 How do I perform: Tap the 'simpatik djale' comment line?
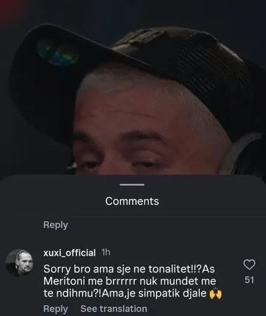tap(132, 294)
